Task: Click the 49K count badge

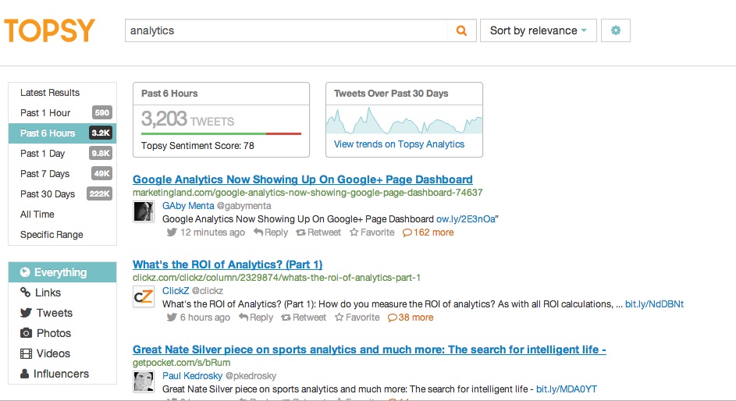Action: coord(102,173)
